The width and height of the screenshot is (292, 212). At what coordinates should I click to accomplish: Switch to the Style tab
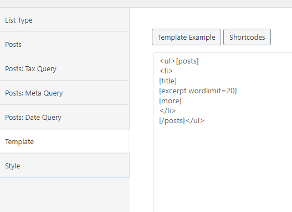[65, 166]
